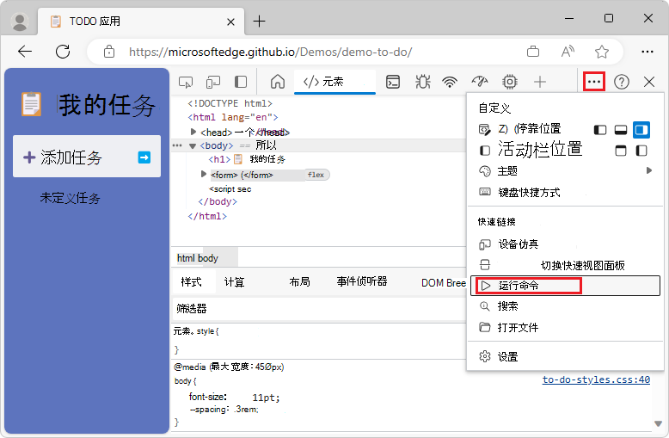The height and width of the screenshot is (438, 669).
Task: Switch to the 样式 tab
Action: 191,282
